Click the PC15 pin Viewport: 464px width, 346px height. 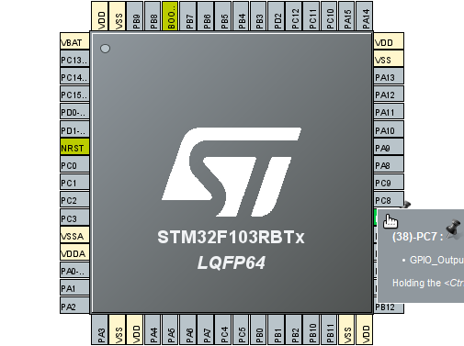click(x=74, y=94)
